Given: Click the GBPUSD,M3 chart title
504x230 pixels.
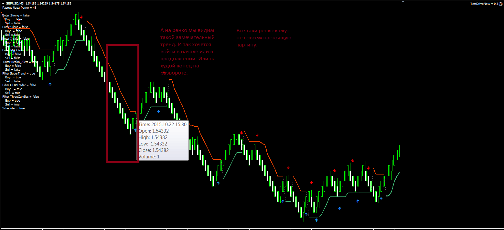Looking at the screenshot, I should tap(15, 4).
